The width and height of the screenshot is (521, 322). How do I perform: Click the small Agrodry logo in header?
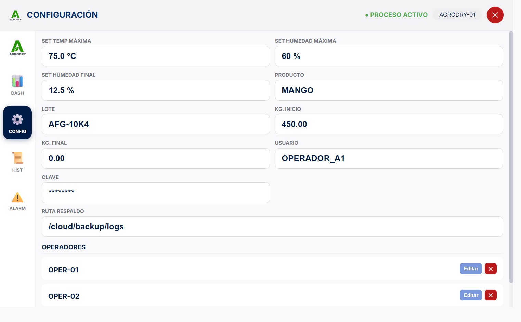pos(16,15)
